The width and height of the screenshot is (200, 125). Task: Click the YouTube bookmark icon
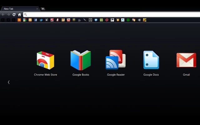point(68,20)
